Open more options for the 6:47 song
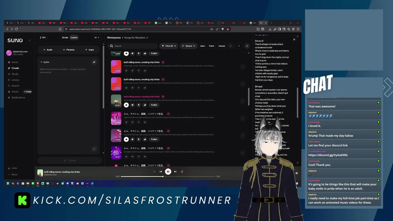393x221 pixels. click(243, 101)
